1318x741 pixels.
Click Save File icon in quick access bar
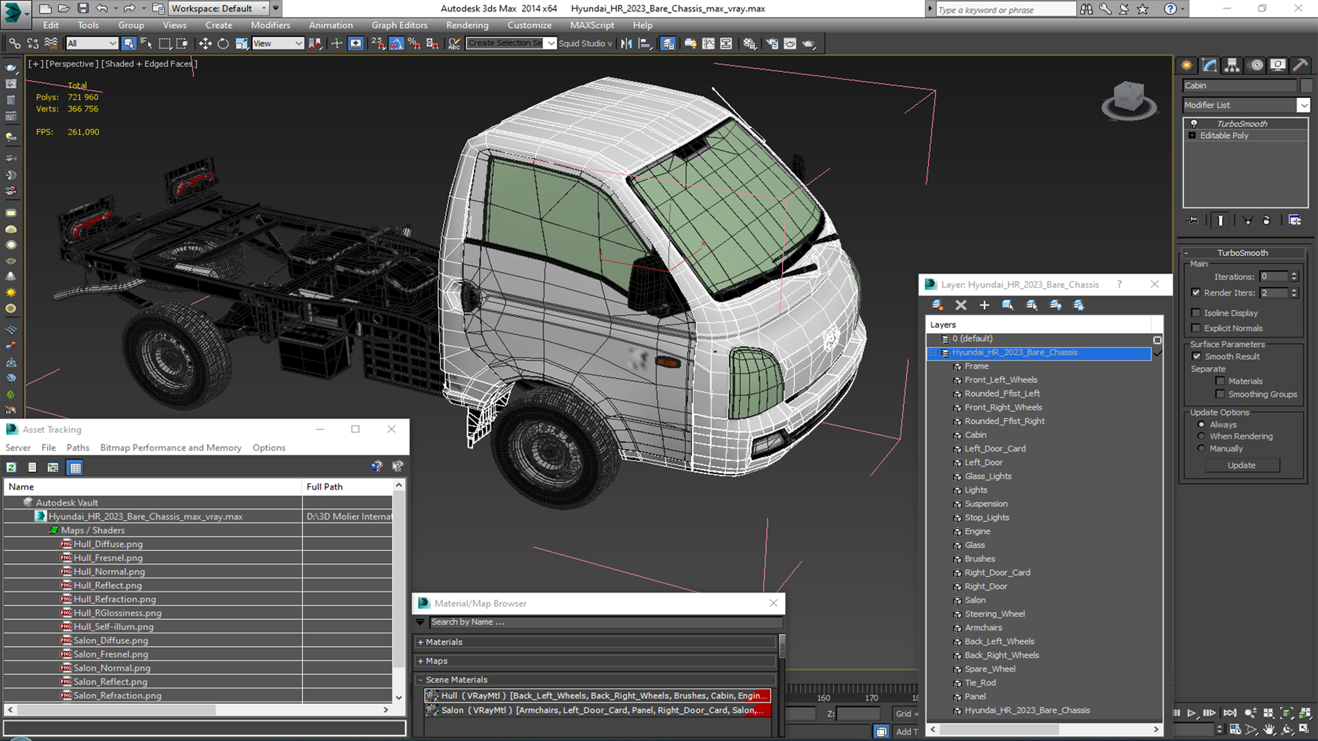click(x=82, y=8)
